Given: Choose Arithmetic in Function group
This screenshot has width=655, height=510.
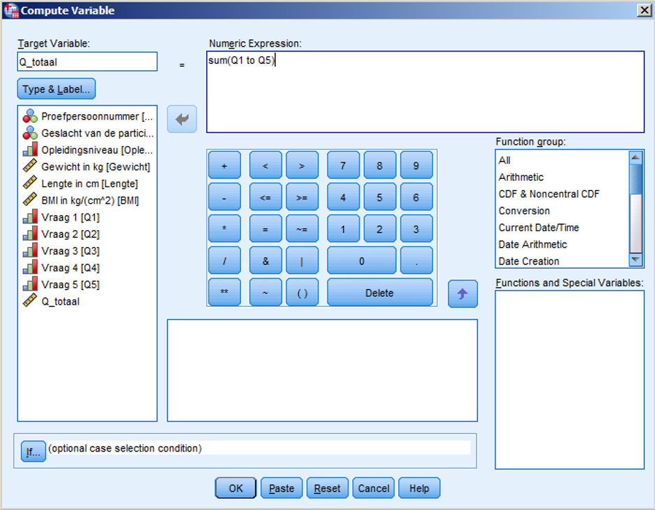Looking at the screenshot, I should (x=521, y=177).
